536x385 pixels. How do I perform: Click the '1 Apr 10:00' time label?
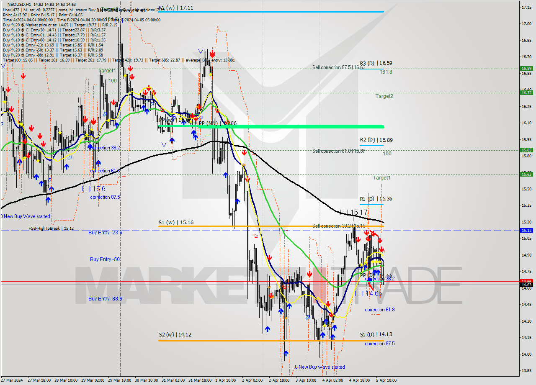(226, 380)
